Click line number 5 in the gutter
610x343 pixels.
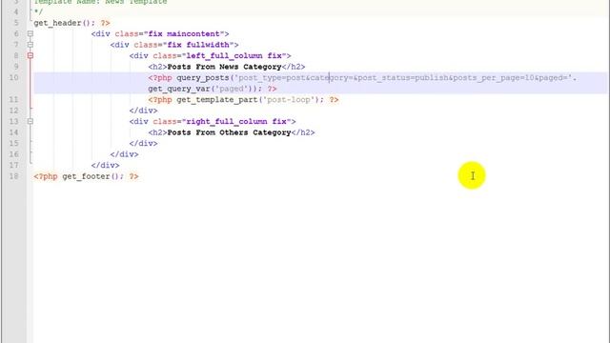[16, 23]
